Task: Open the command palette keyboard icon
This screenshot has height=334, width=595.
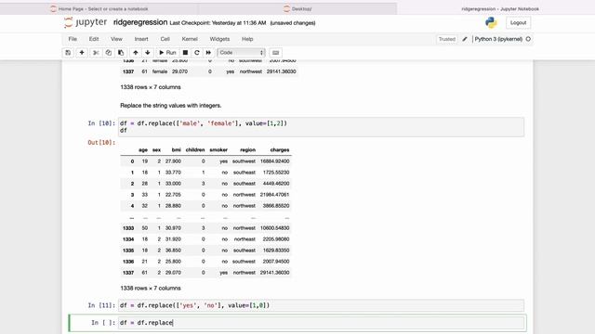Action: click(x=276, y=53)
